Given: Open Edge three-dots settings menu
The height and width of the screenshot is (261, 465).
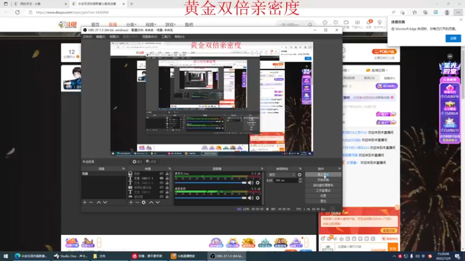Looking at the screenshot, I should tap(458, 12).
